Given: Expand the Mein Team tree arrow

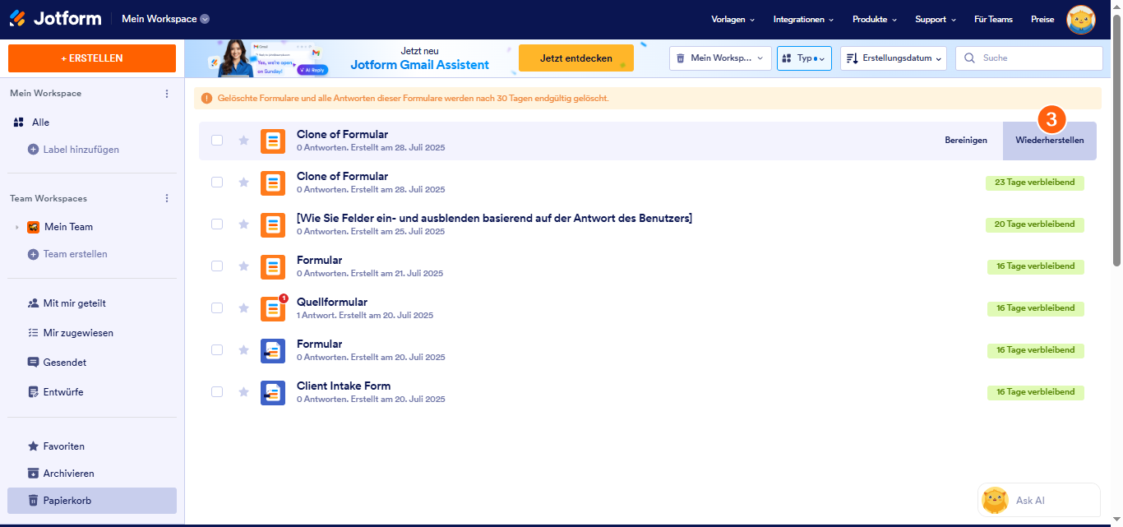Looking at the screenshot, I should tap(17, 227).
